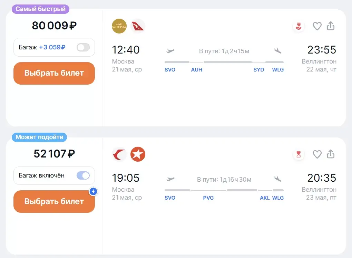Enable baggage toggle for +3 059₽
The height and width of the screenshot is (258, 352).
click(83, 47)
